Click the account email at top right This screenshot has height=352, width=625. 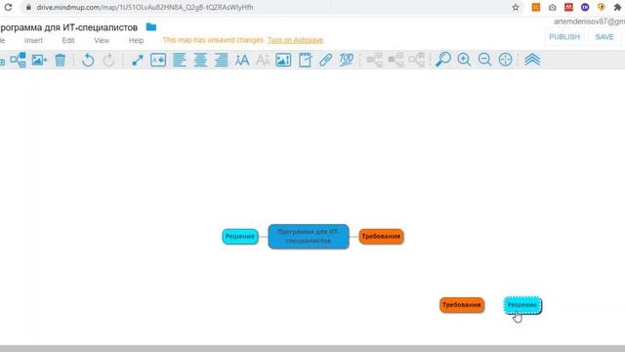tap(589, 22)
